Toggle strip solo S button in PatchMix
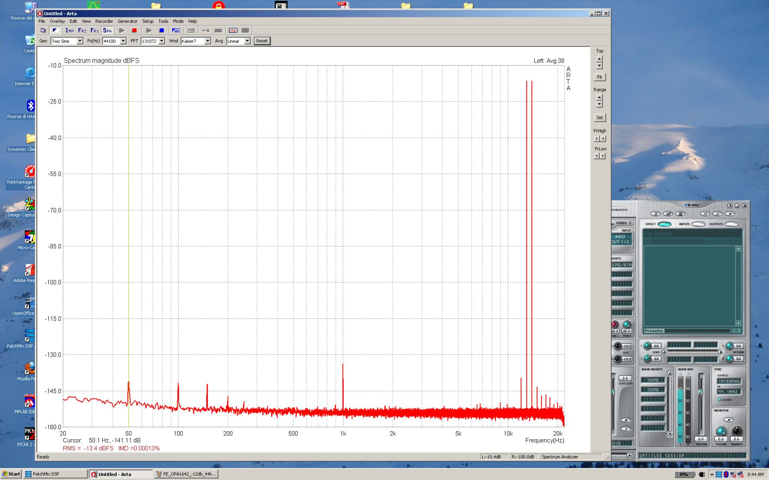Screen dimensions: 769x480 click(626, 429)
